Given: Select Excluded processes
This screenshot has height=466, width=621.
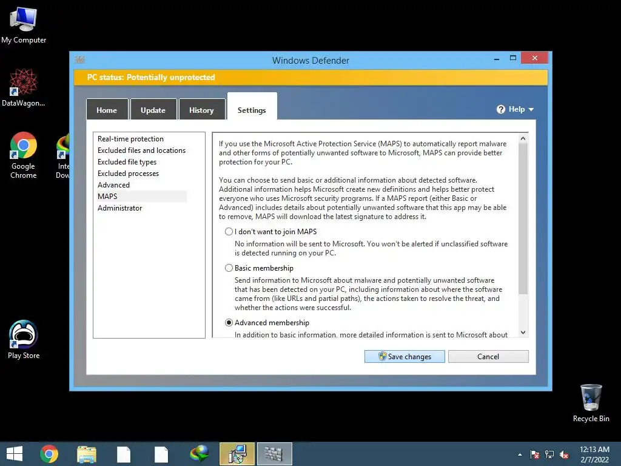Looking at the screenshot, I should 129,173.
